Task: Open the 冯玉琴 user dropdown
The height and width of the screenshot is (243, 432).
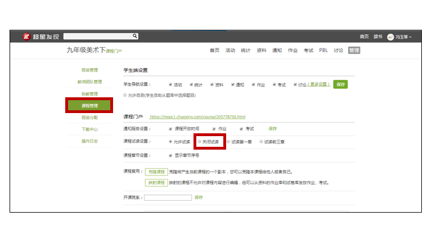Action: [404, 37]
